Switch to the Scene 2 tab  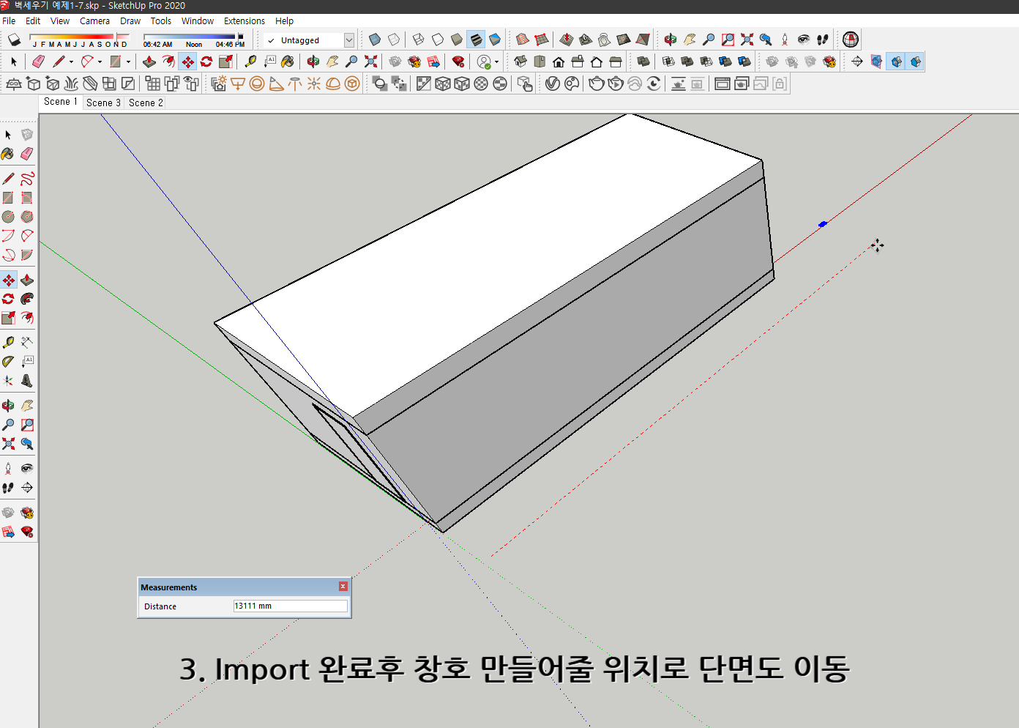(144, 103)
